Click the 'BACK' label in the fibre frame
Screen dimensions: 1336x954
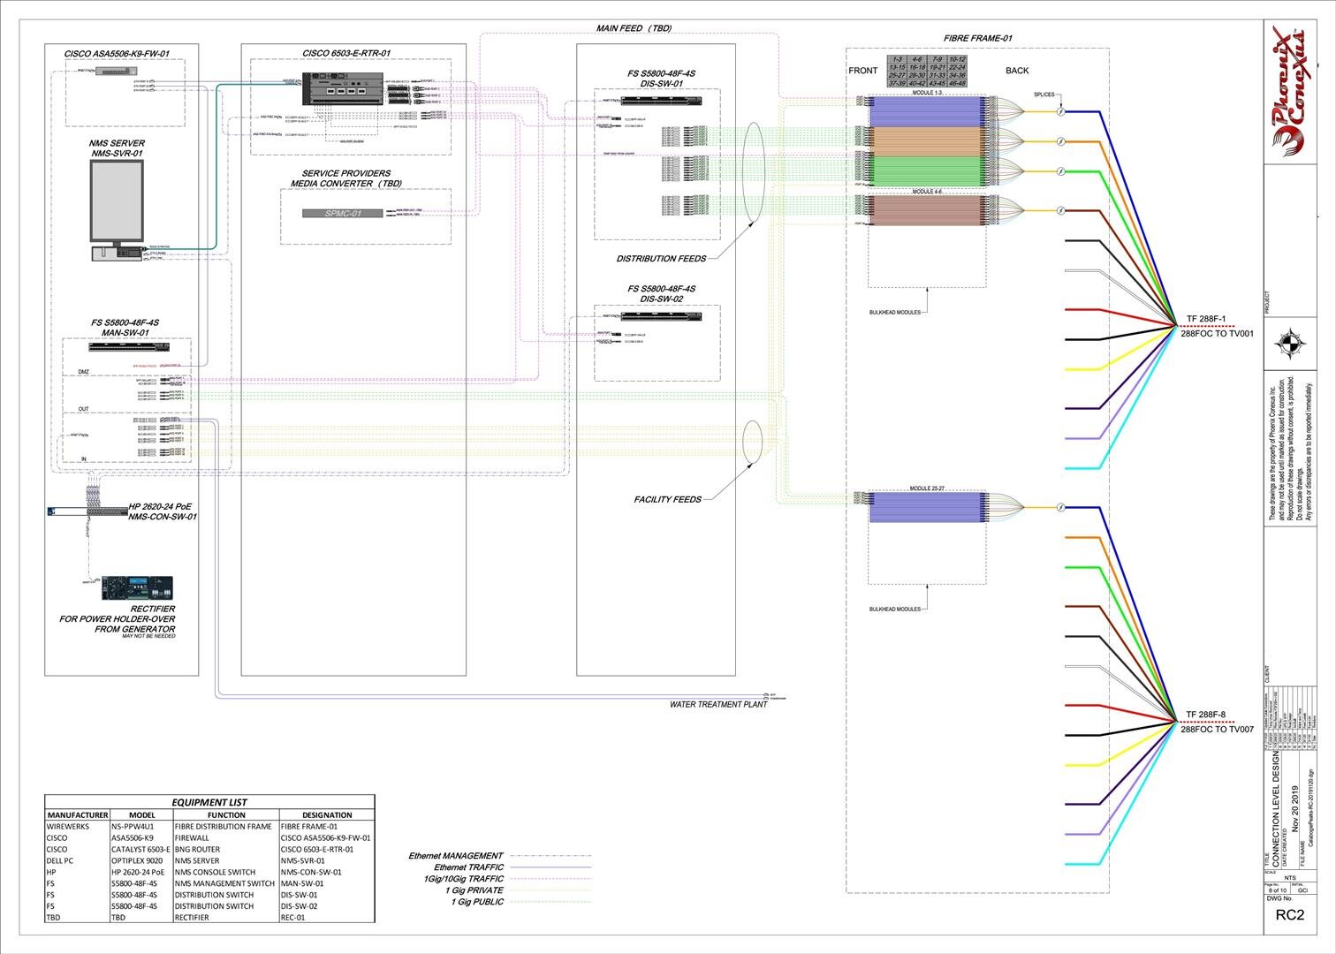[1017, 71]
